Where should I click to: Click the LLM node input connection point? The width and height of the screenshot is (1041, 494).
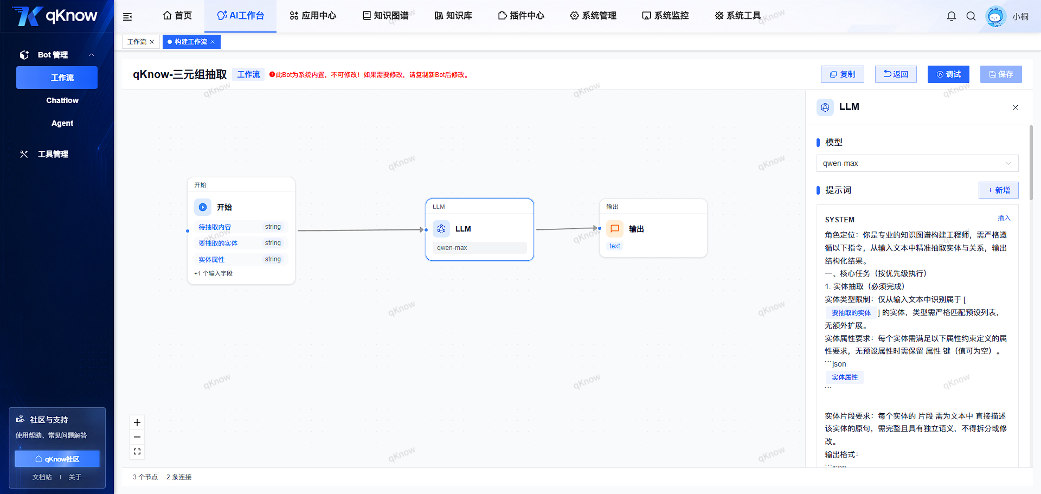click(x=426, y=230)
